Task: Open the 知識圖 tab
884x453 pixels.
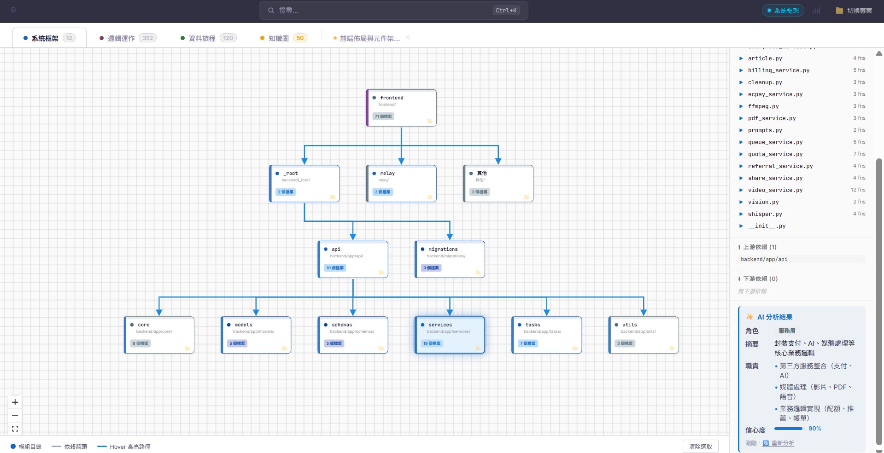Action: coord(279,38)
